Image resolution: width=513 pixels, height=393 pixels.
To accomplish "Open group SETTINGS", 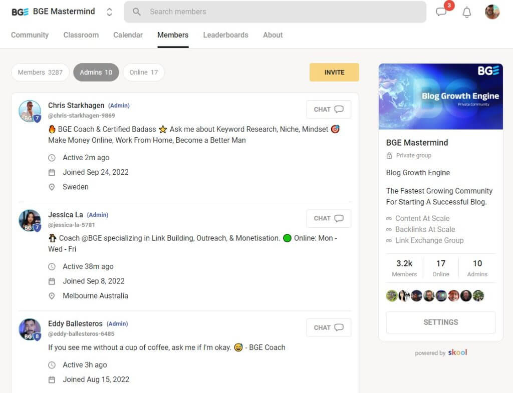I will pos(440,322).
